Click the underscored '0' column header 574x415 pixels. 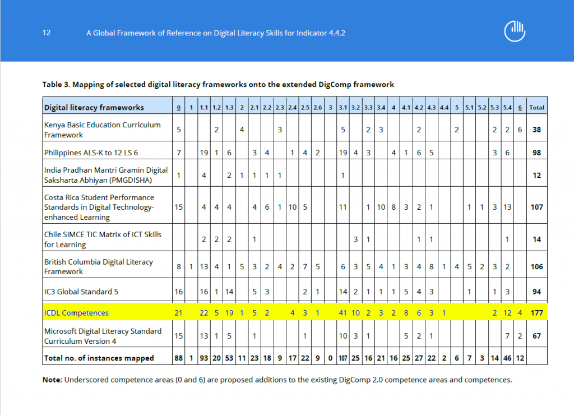click(179, 108)
